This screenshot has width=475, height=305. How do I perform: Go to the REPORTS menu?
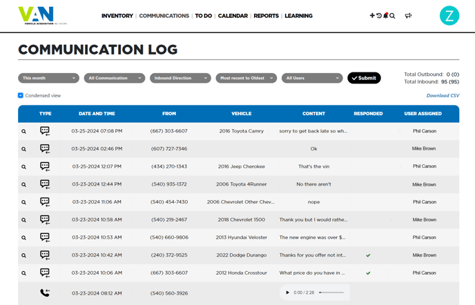(x=266, y=16)
